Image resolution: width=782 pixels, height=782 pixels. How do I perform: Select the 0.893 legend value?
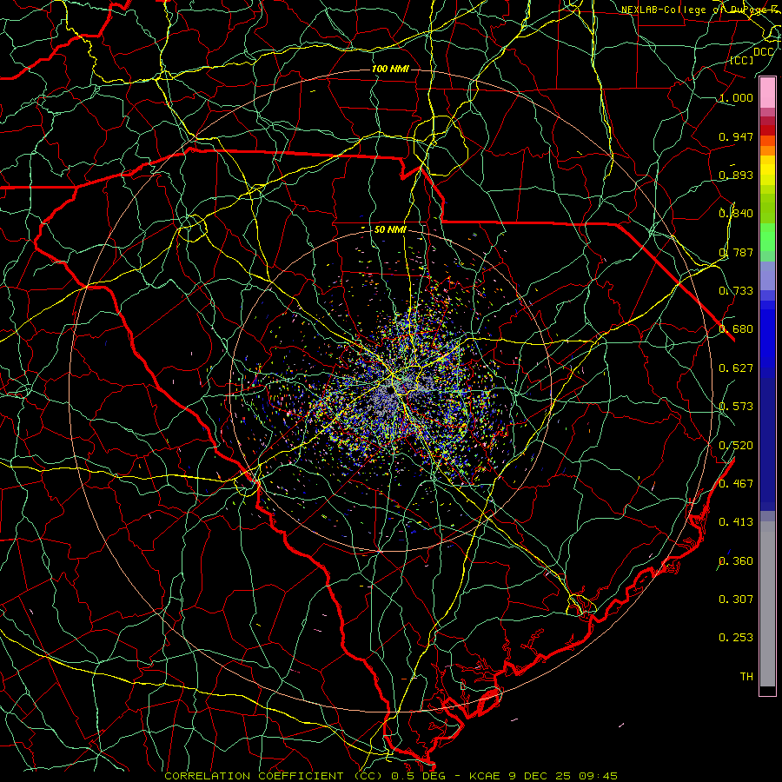pyautogui.click(x=736, y=175)
